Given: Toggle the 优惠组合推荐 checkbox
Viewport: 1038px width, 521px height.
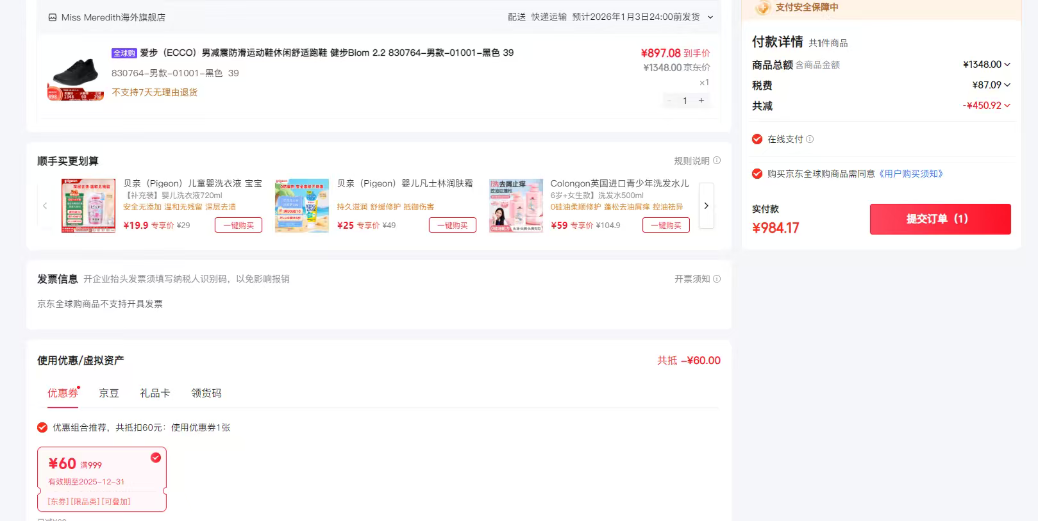Looking at the screenshot, I should click(42, 427).
